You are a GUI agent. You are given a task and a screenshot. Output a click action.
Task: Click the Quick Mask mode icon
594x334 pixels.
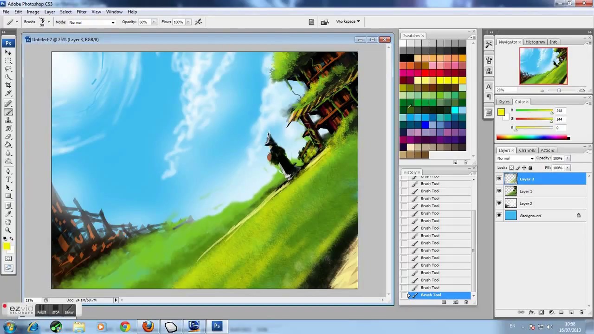pos(8,259)
